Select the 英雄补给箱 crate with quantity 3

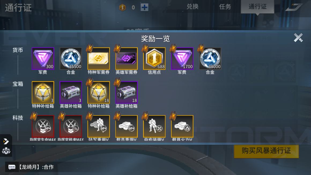click(x=71, y=92)
